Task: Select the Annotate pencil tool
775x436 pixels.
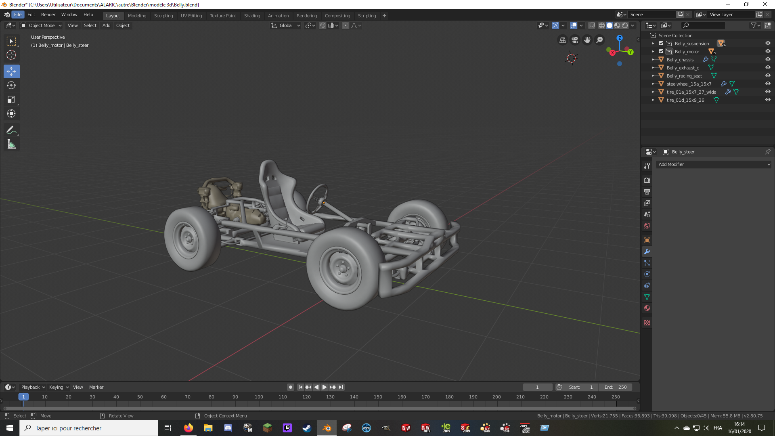Action: click(x=11, y=130)
